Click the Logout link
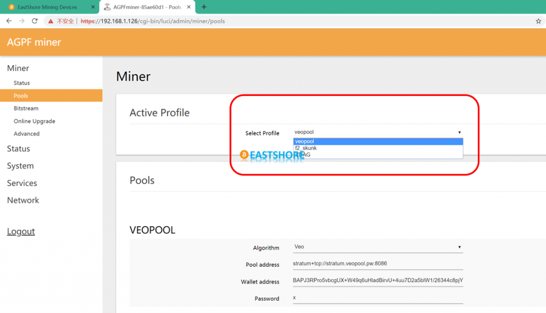The height and width of the screenshot is (313, 546). [x=21, y=231]
